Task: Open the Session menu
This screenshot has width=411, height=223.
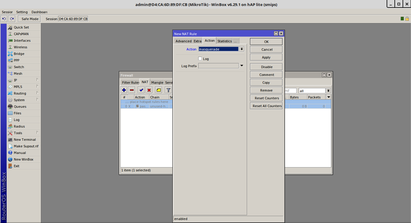Action: [x=7, y=12]
